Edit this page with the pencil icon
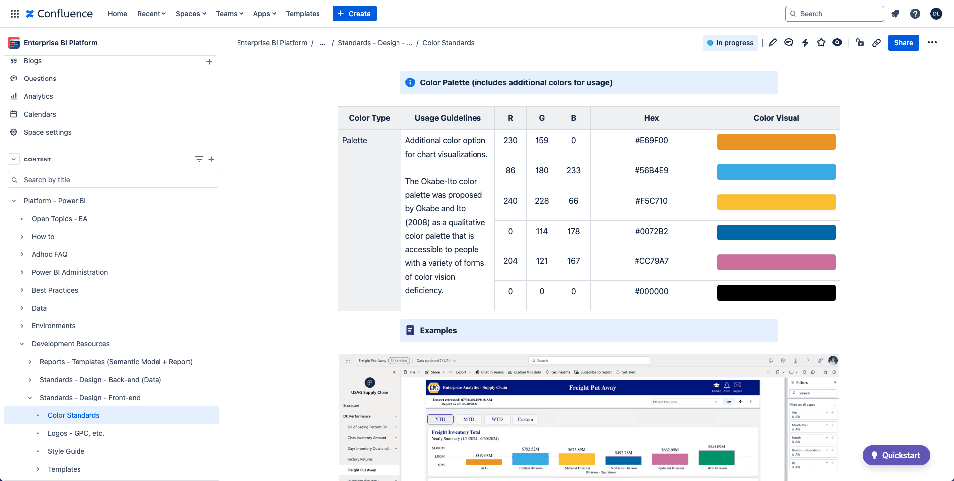The image size is (954, 481). (773, 43)
